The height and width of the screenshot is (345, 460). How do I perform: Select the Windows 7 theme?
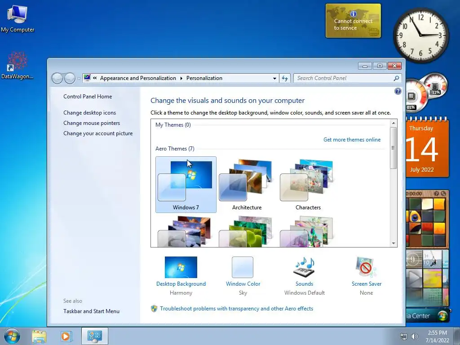click(x=186, y=185)
